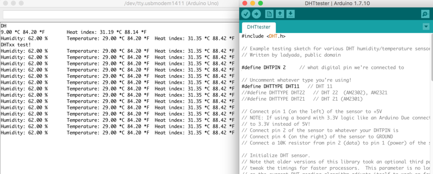Click the Verify sketch checkmark icon
This screenshot has width=433, height=174.
(246, 14)
